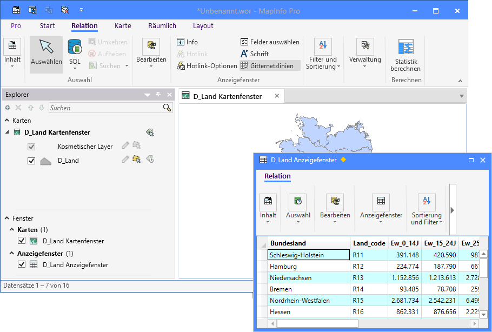
Task: Switch to the Start ribbon tab
Action: 48,26
